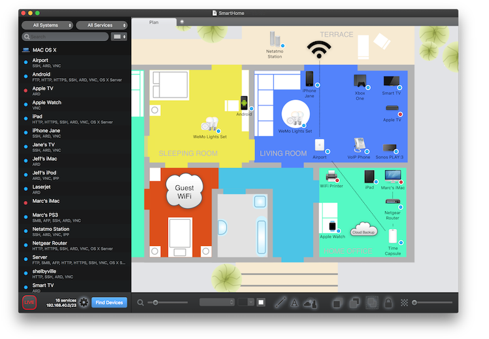Screen dimensions: 489x339
Task: Open network settings gear icon
Action: pyautogui.click(x=84, y=302)
